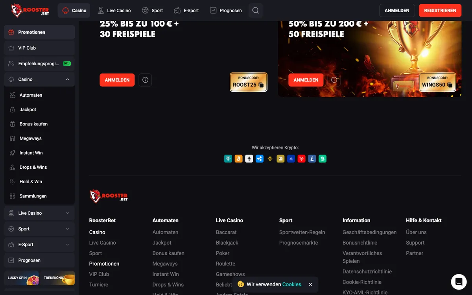Click the red Tron icon
Image resolution: width=472 pixels, height=295 pixels.
(x=302, y=159)
